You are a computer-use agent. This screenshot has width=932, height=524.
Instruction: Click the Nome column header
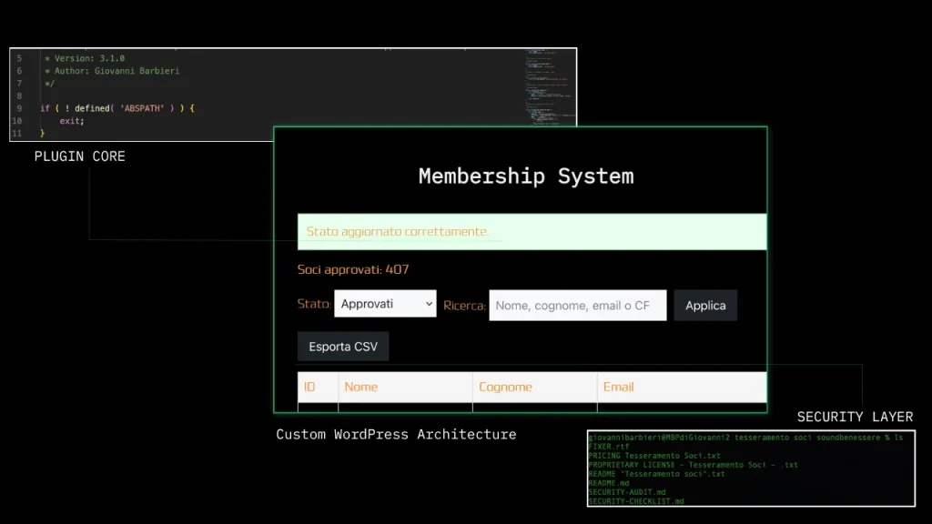click(405, 387)
